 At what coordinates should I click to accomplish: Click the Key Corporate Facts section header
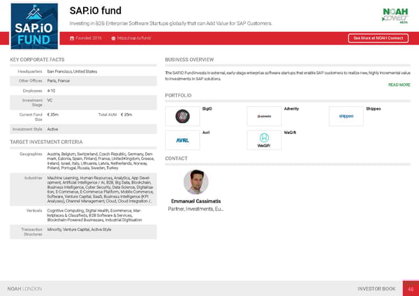pyautogui.click(x=38, y=60)
